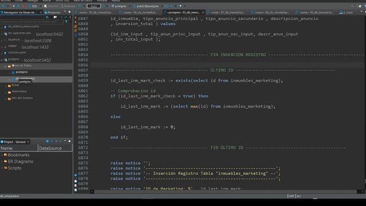
Task: Click the navigator filter text field
Action: [x=32, y=22]
